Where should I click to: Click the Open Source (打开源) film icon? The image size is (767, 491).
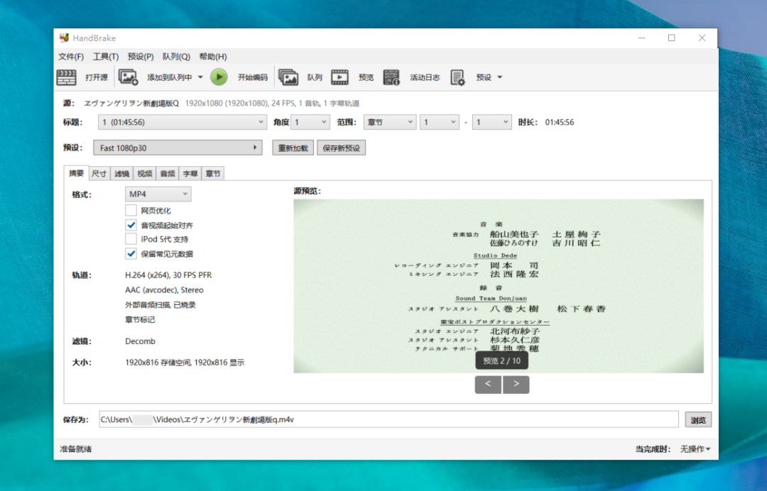67,77
